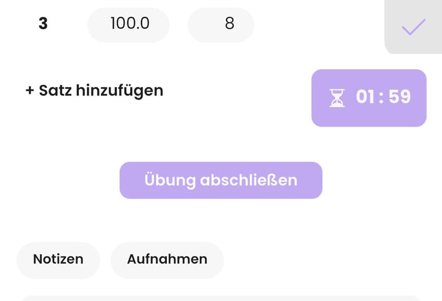The image size is (442, 301).
Task: Click the word abschließen in purple button
Action: [x=248, y=181]
